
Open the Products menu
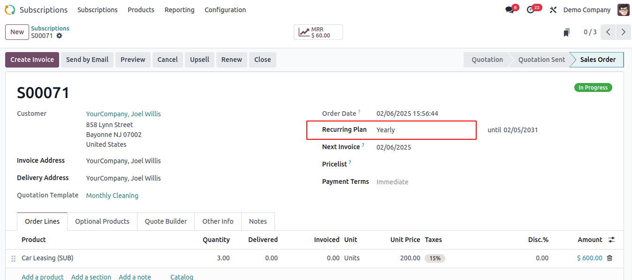141,10
